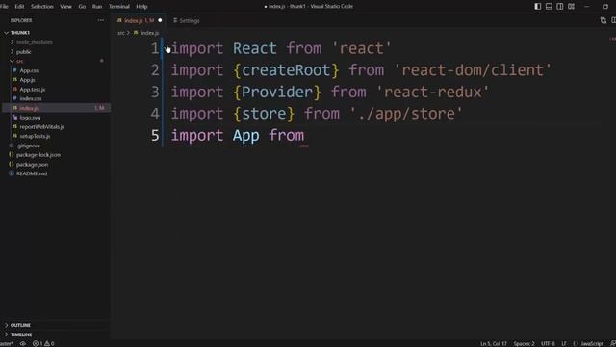Toggle the primary sidebar layout icon

[x=537, y=7]
